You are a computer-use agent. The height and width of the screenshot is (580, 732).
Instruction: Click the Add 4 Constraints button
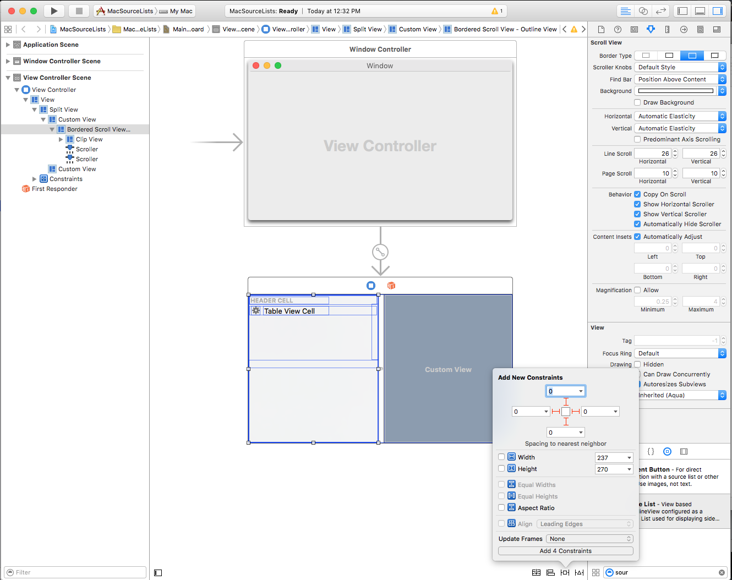coord(565,551)
